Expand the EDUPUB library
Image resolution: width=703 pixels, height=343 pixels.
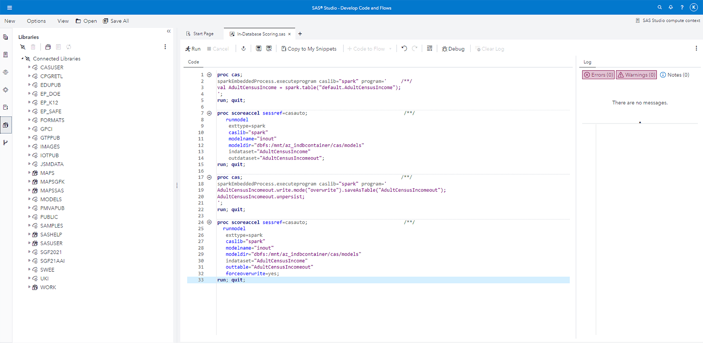click(x=29, y=85)
